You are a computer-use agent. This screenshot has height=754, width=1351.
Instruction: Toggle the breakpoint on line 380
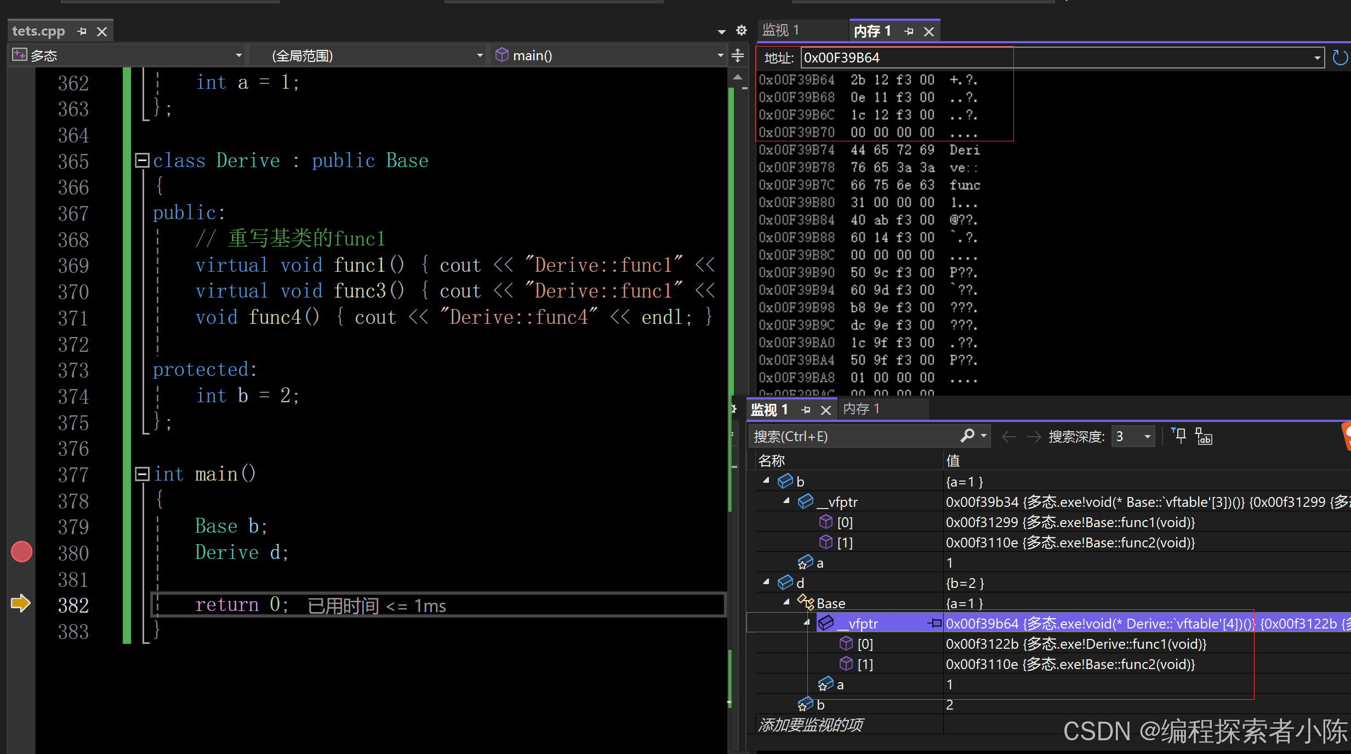21,552
